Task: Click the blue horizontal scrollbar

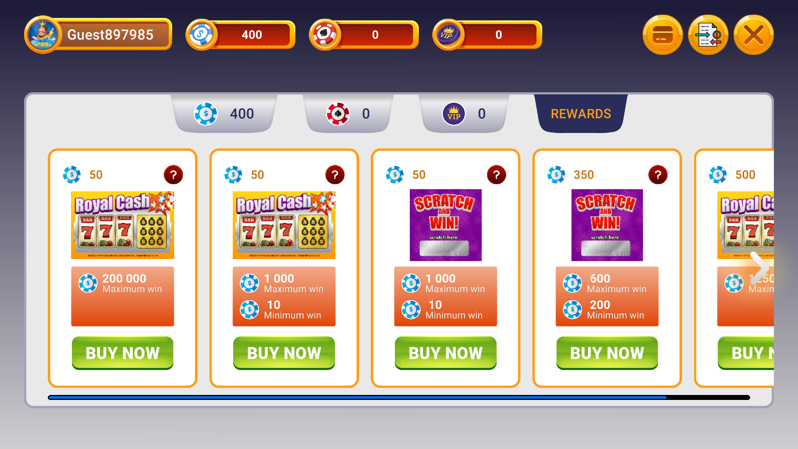Action: click(357, 398)
